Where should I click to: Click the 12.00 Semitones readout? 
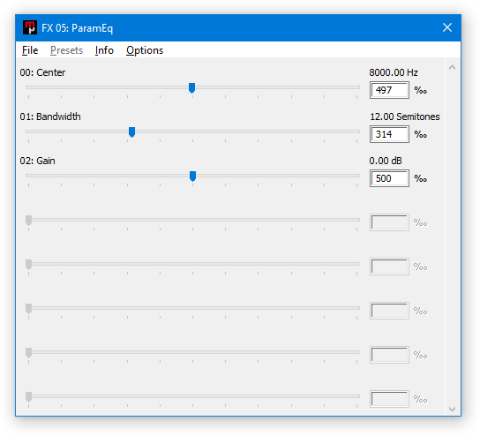click(405, 117)
